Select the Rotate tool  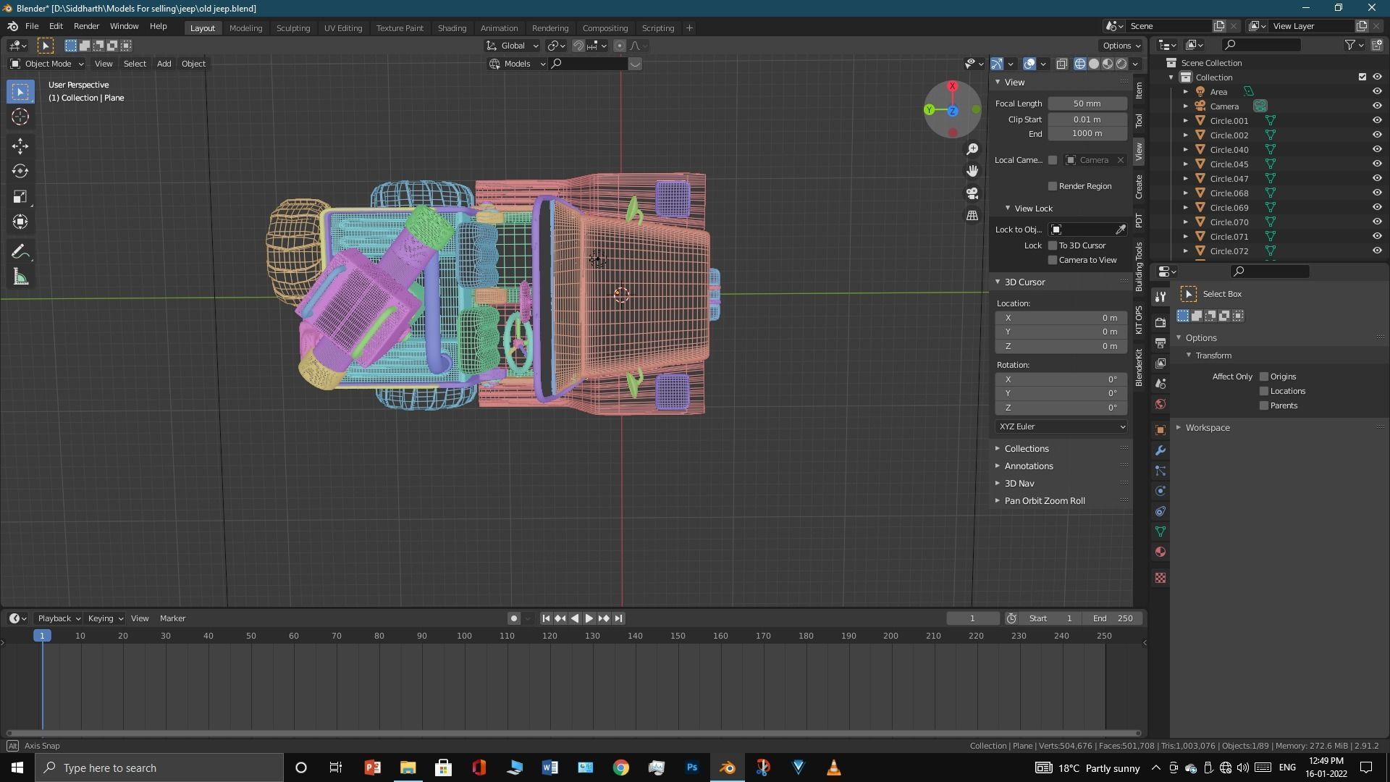tap(20, 172)
